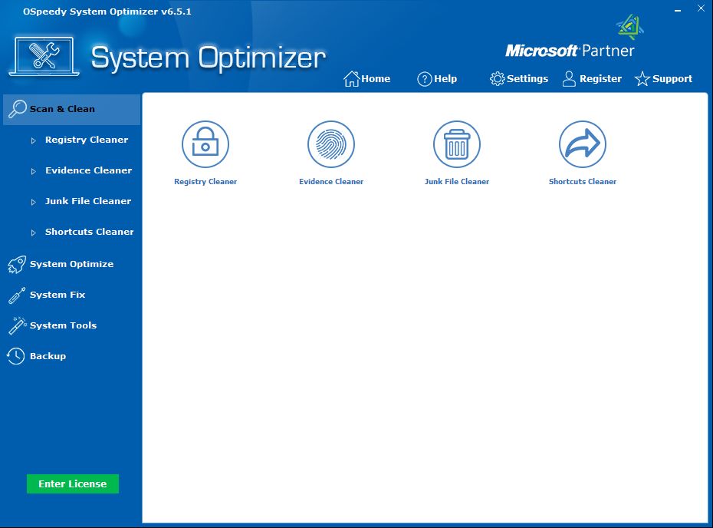This screenshot has height=528, width=713.
Task: Click the Backup clock icon
Action: 16,356
